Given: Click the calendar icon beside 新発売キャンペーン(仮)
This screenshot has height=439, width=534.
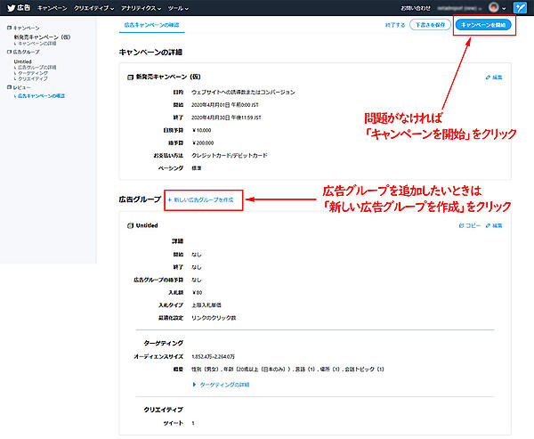Looking at the screenshot, I should click(x=130, y=78).
